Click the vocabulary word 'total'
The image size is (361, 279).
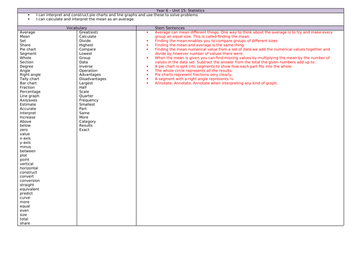pyautogui.click(x=24, y=219)
